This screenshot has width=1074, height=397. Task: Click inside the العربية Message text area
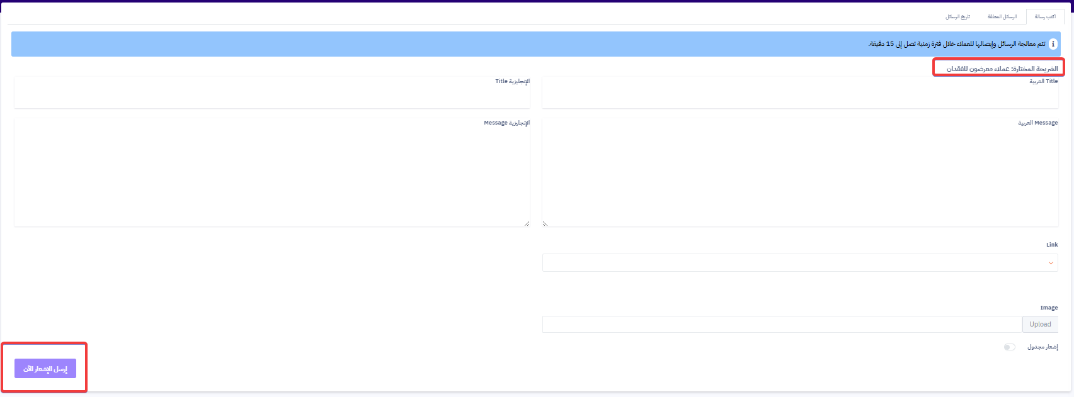(800, 172)
